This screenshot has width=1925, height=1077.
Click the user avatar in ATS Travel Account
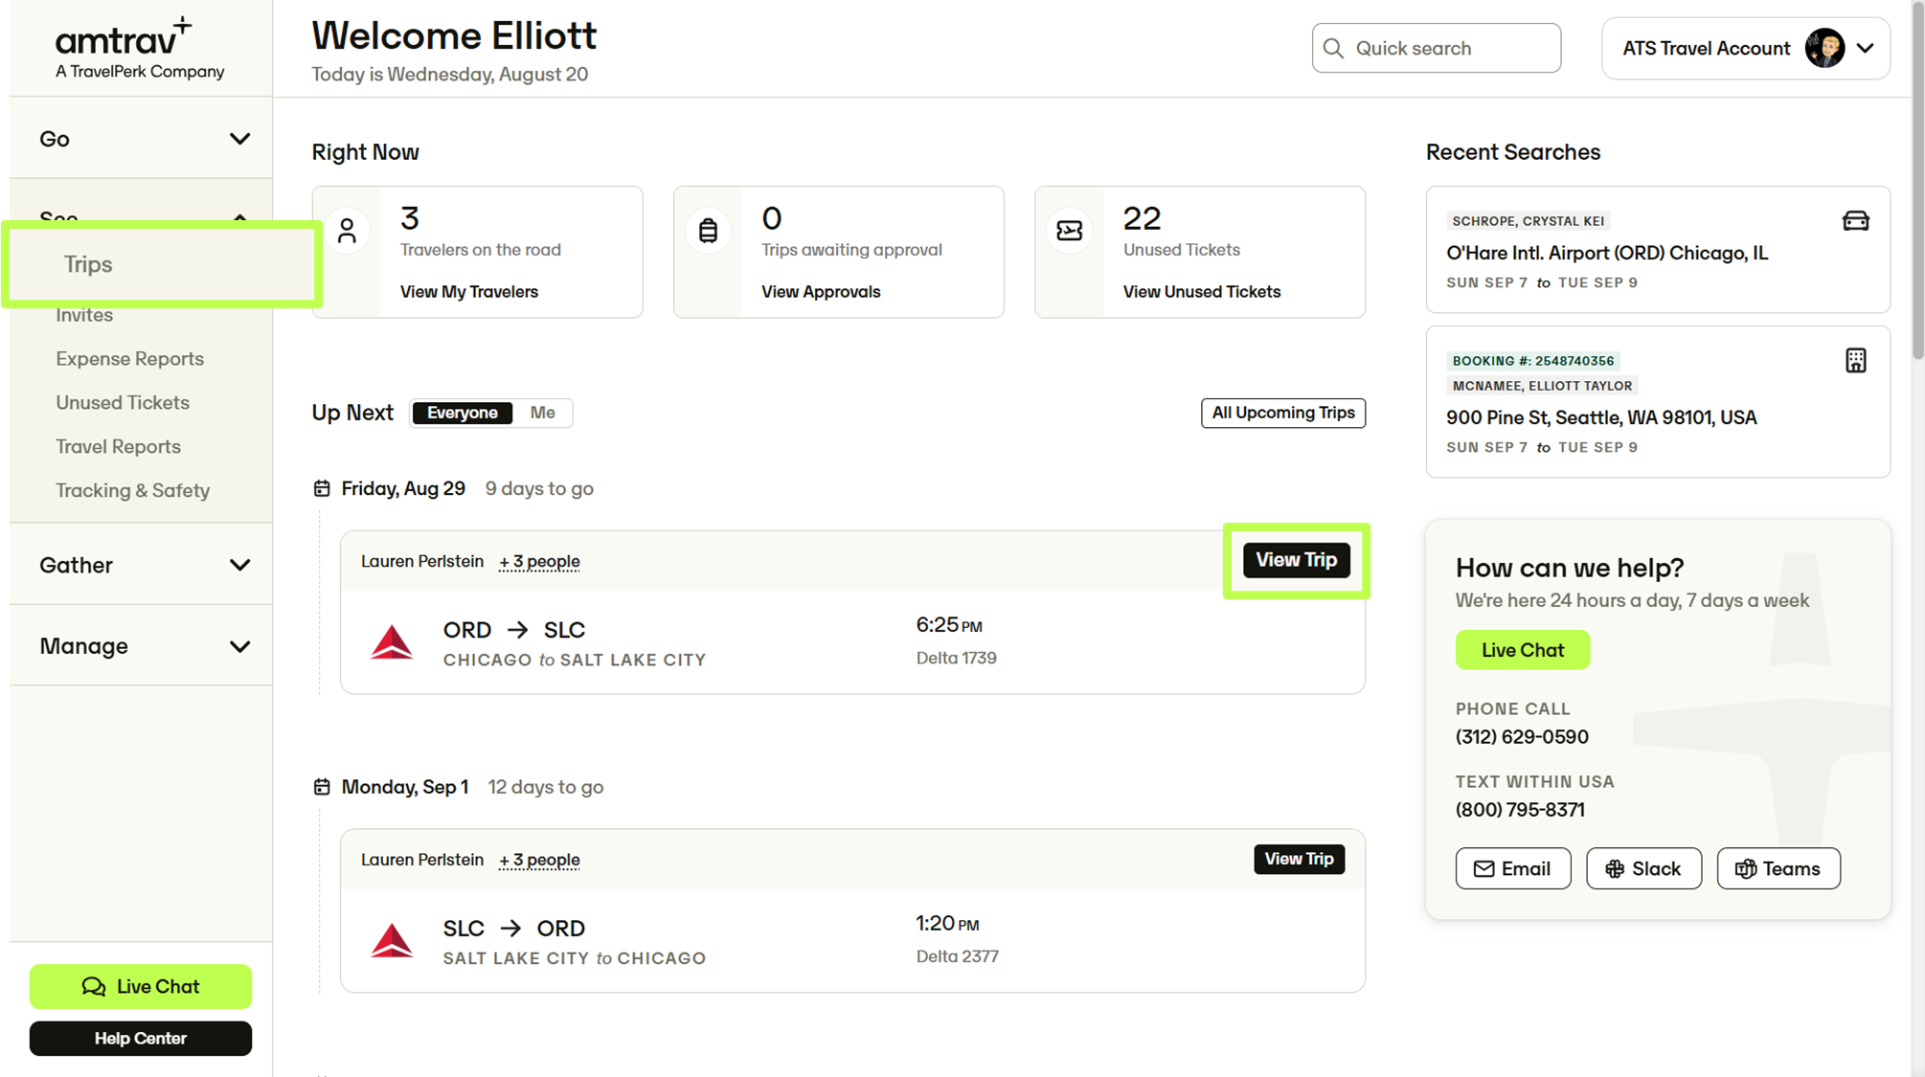click(x=1824, y=48)
